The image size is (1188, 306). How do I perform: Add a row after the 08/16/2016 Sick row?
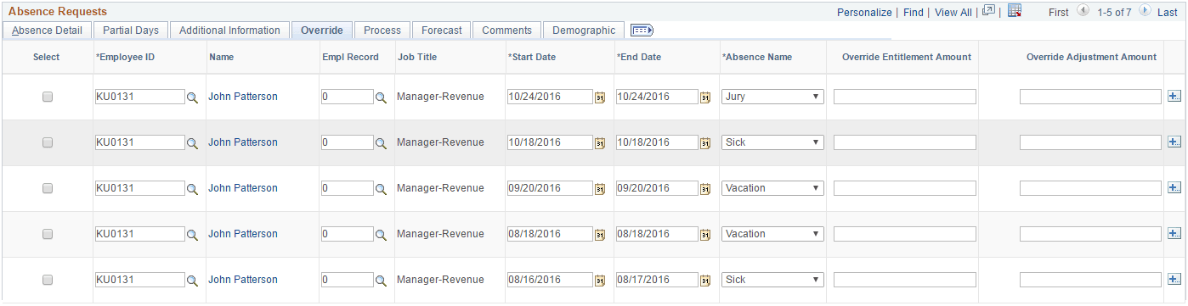[x=1174, y=280]
